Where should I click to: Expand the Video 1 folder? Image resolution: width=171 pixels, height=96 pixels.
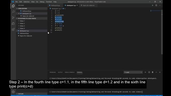point(22,21)
